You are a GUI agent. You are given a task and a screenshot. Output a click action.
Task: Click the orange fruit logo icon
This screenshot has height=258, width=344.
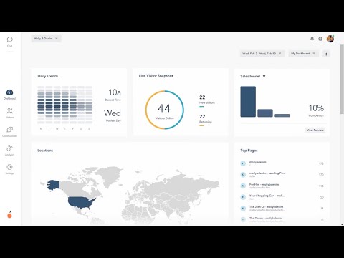click(9, 214)
